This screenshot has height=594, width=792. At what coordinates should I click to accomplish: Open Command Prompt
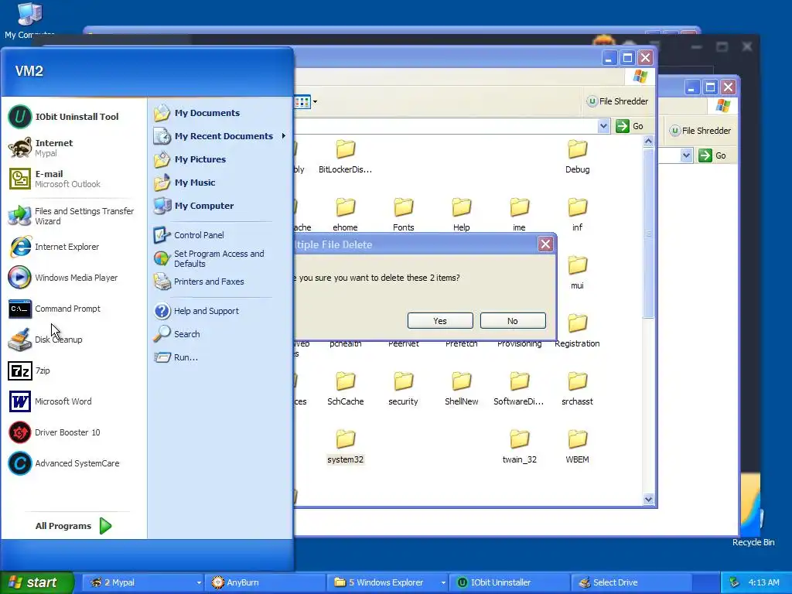coord(70,309)
